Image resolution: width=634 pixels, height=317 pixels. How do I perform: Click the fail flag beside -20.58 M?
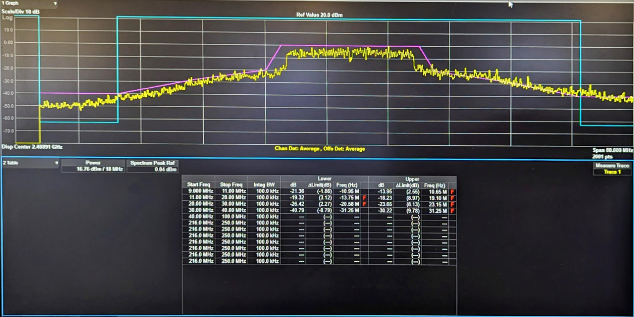coord(364,204)
